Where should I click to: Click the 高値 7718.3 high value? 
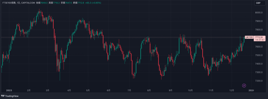point(54,3)
